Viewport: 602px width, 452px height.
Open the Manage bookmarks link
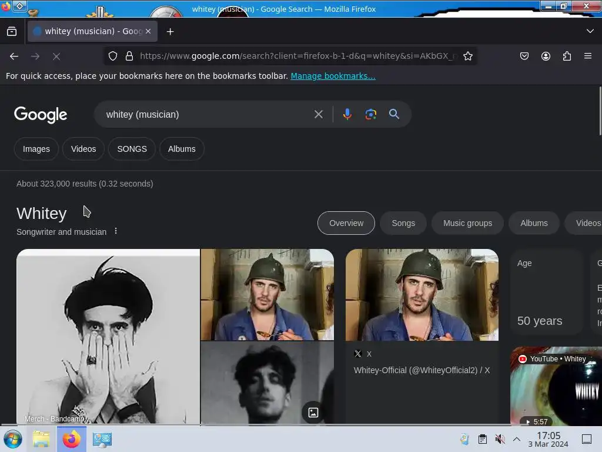point(333,76)
